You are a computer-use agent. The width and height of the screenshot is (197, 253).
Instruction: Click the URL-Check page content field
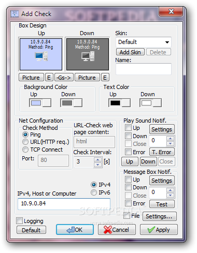[x=94, y=142]
